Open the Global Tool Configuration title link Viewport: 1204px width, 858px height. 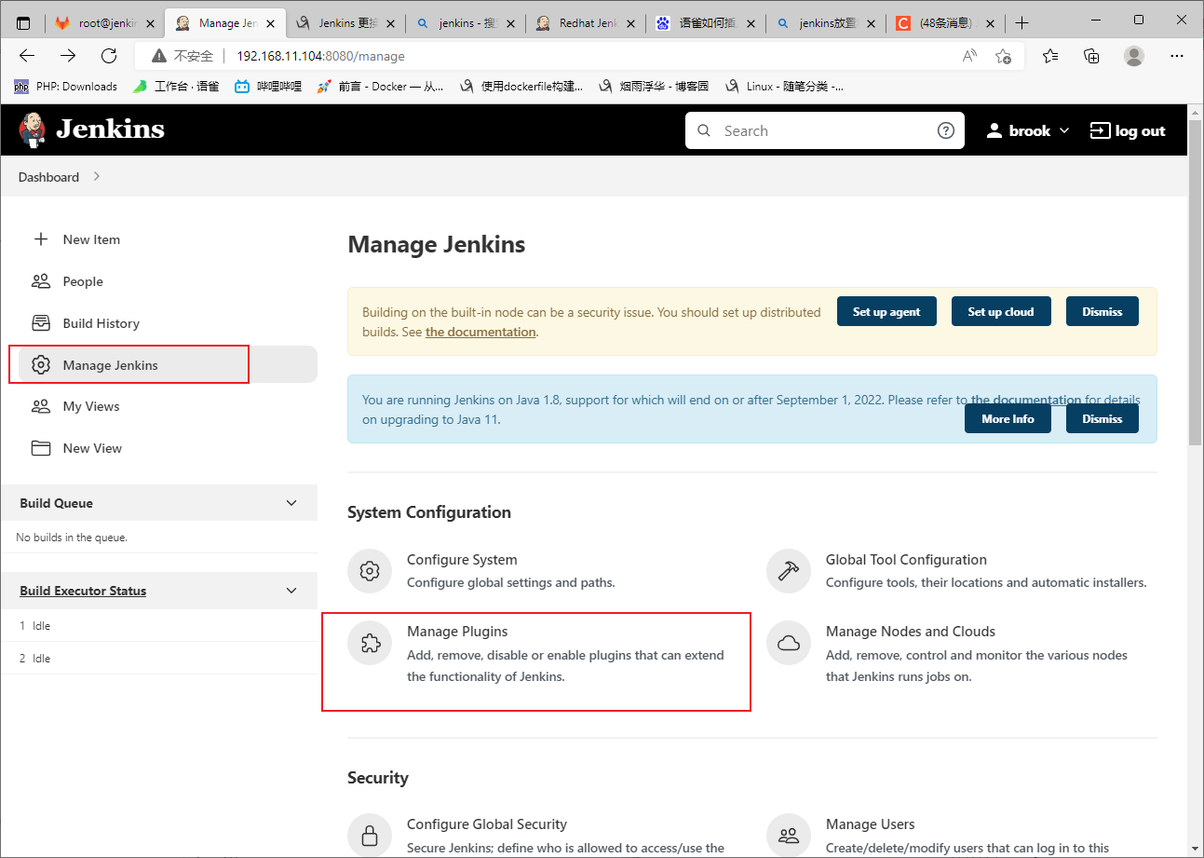(906, 560)
